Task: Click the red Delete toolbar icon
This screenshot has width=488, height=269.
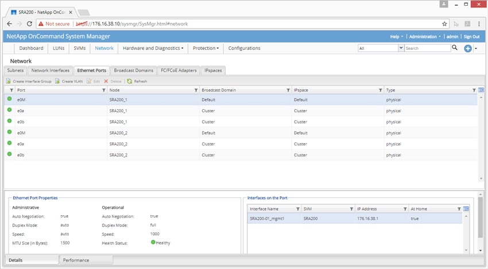Action: pyautogui.click(x=106, y=81)
